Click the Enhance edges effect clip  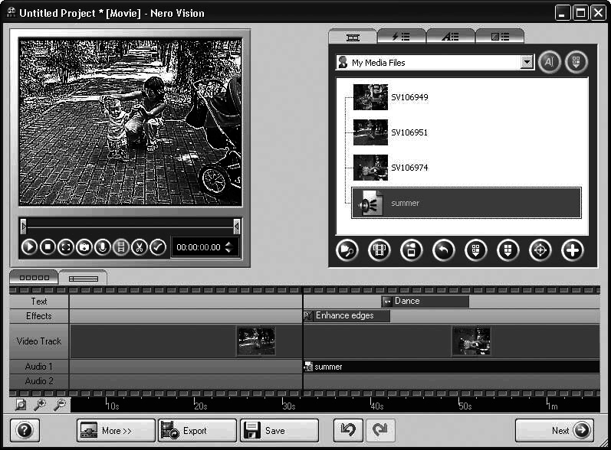(346, 315)
